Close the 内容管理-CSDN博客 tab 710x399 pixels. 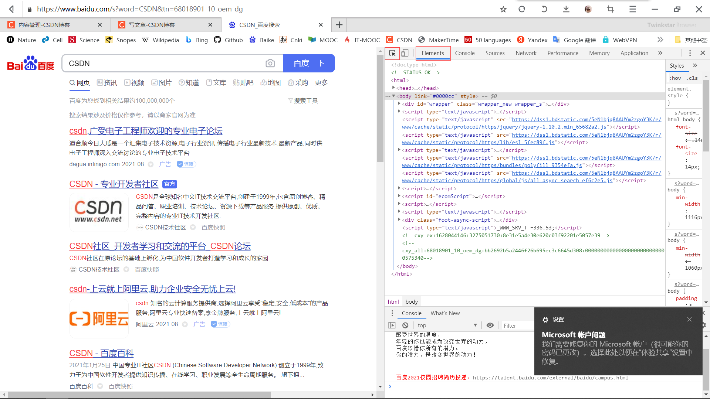[100, 25]
